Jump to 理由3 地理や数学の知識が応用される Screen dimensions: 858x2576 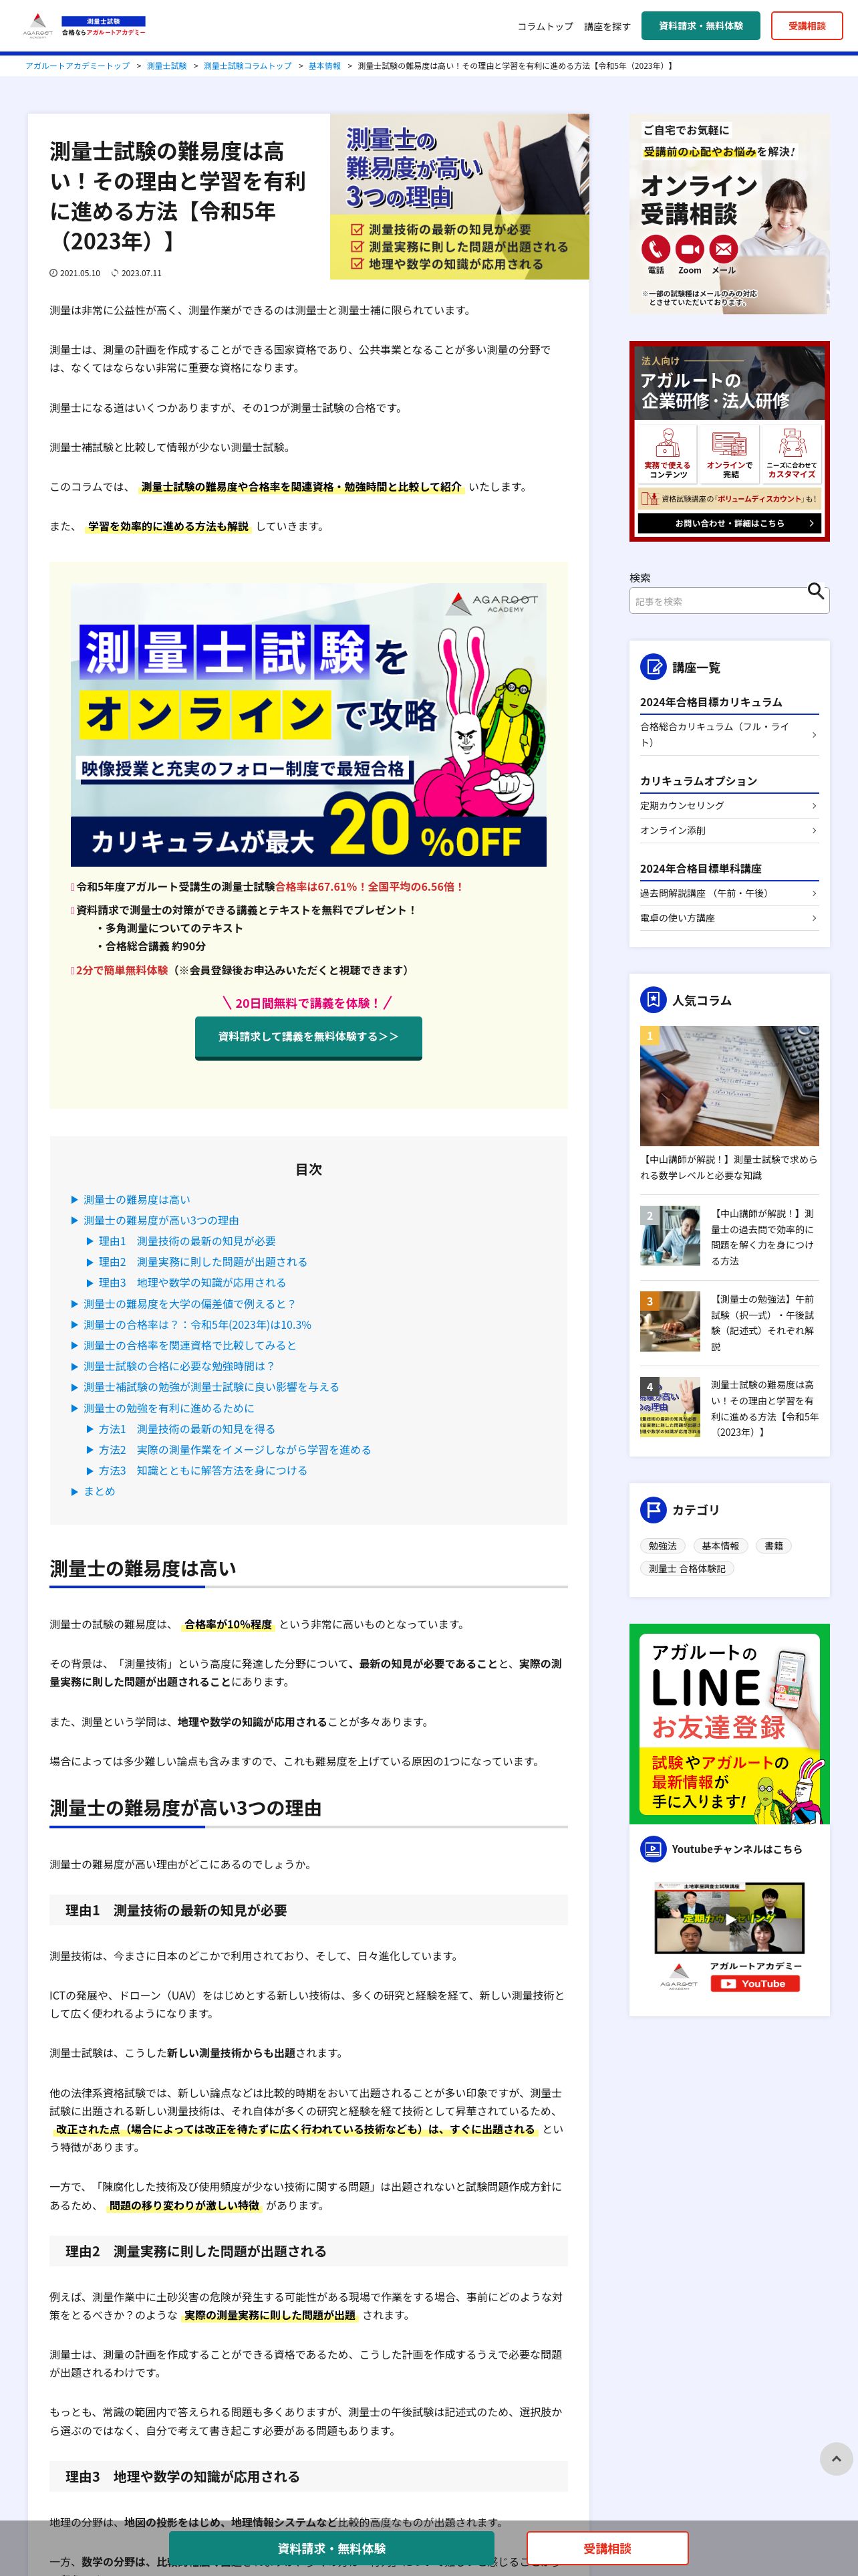pos(192,1282)
